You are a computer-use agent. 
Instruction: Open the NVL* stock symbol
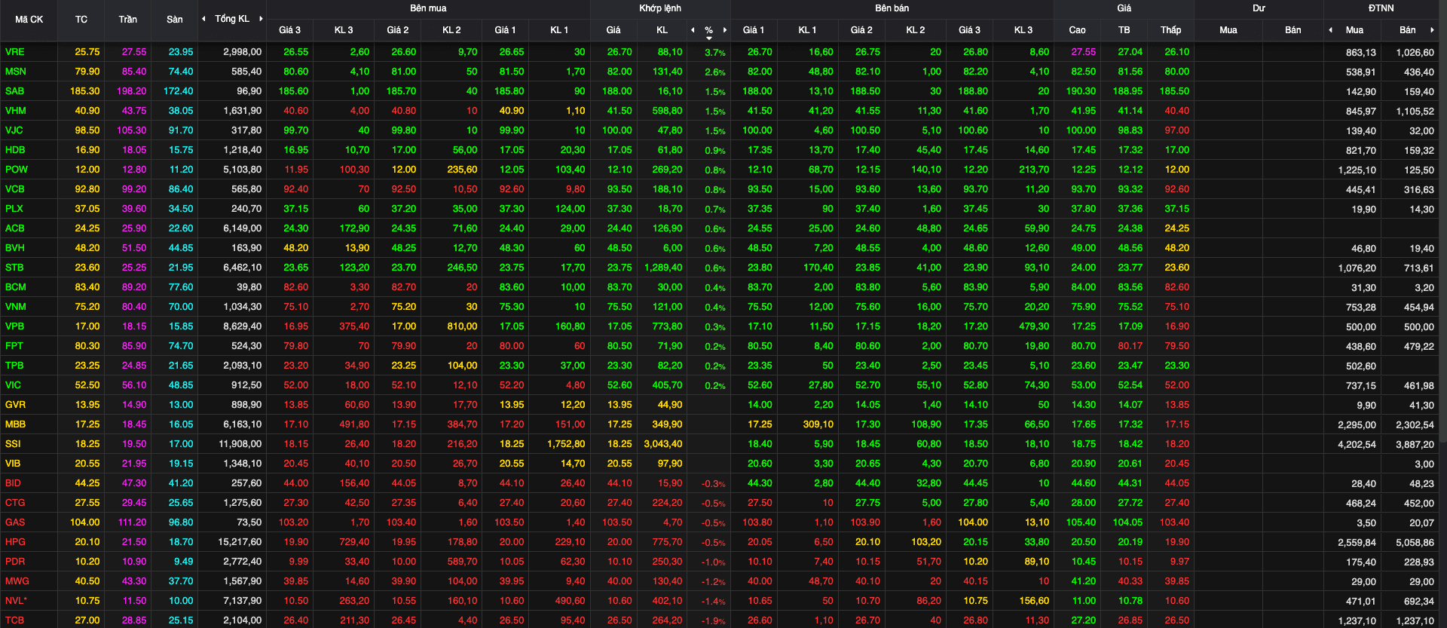click(17, 601)
